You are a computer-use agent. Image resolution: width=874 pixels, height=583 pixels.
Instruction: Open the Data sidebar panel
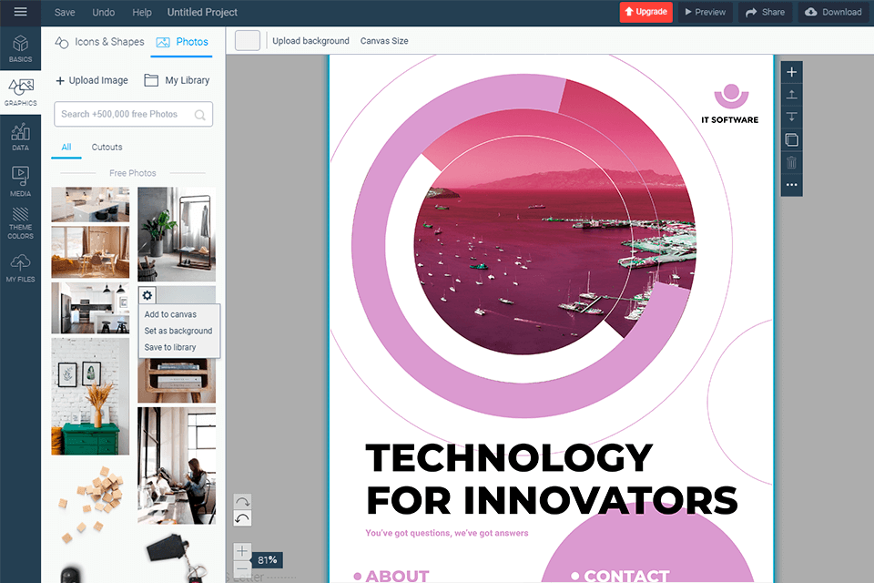click(x=20, y=136)
